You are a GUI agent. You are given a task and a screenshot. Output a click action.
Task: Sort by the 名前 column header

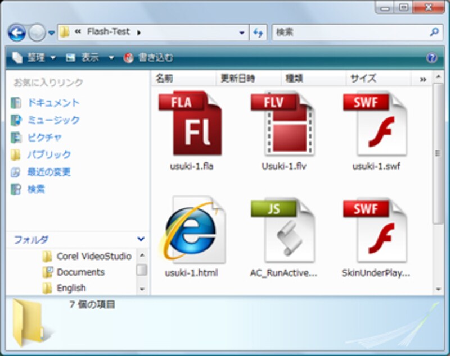pyautogui.click(x=164, y=79)
